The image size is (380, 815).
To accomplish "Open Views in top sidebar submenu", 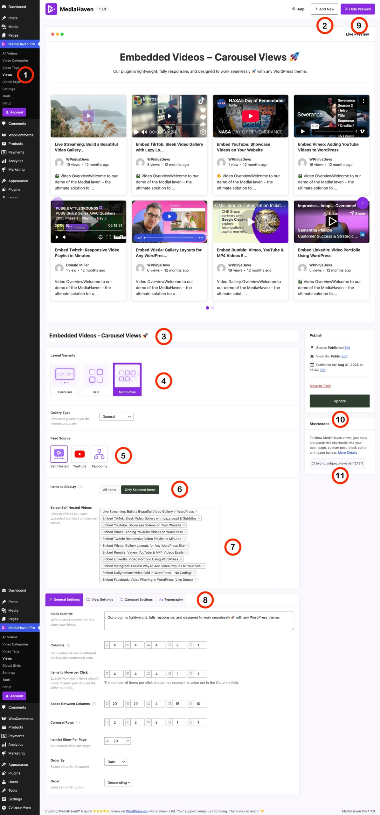I will (7, 75).
